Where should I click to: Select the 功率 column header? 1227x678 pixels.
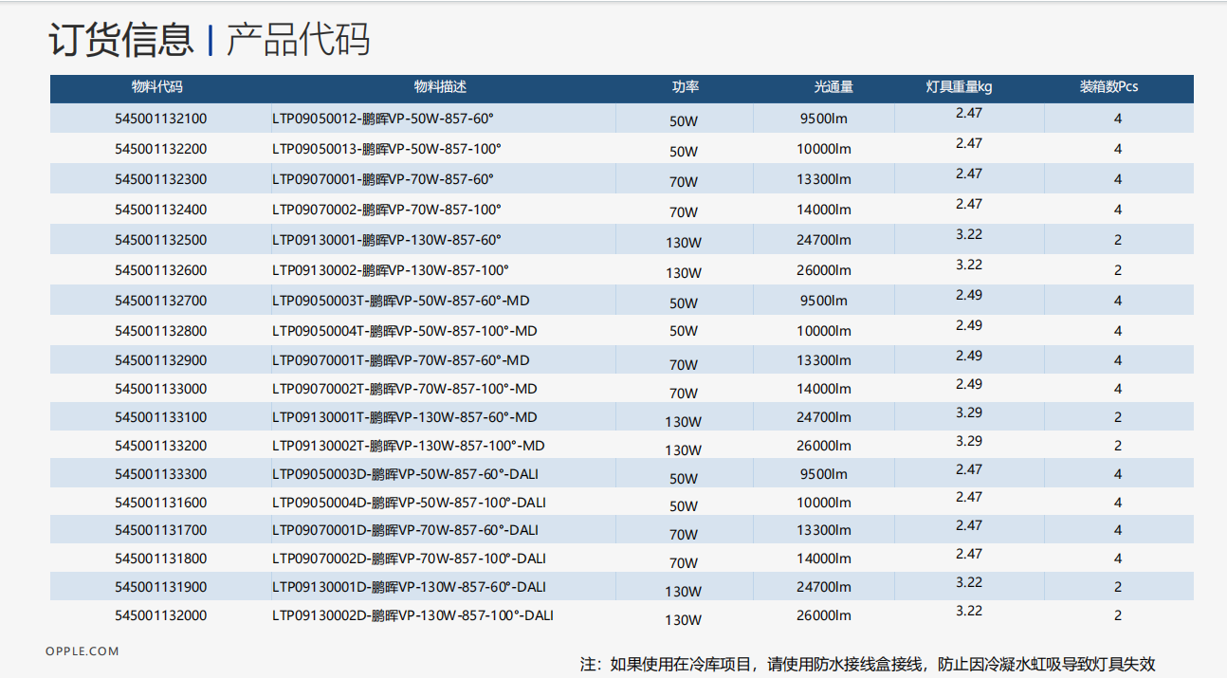coord(685,87)
